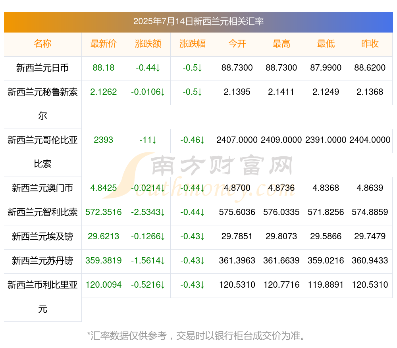Click the high value 4.8736
The height and width of the screenshot is (348, 397).
tap(281, 188)
